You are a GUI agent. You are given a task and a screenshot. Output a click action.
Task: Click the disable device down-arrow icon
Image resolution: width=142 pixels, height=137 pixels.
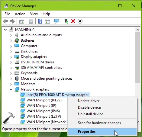[x=80, y=21]
